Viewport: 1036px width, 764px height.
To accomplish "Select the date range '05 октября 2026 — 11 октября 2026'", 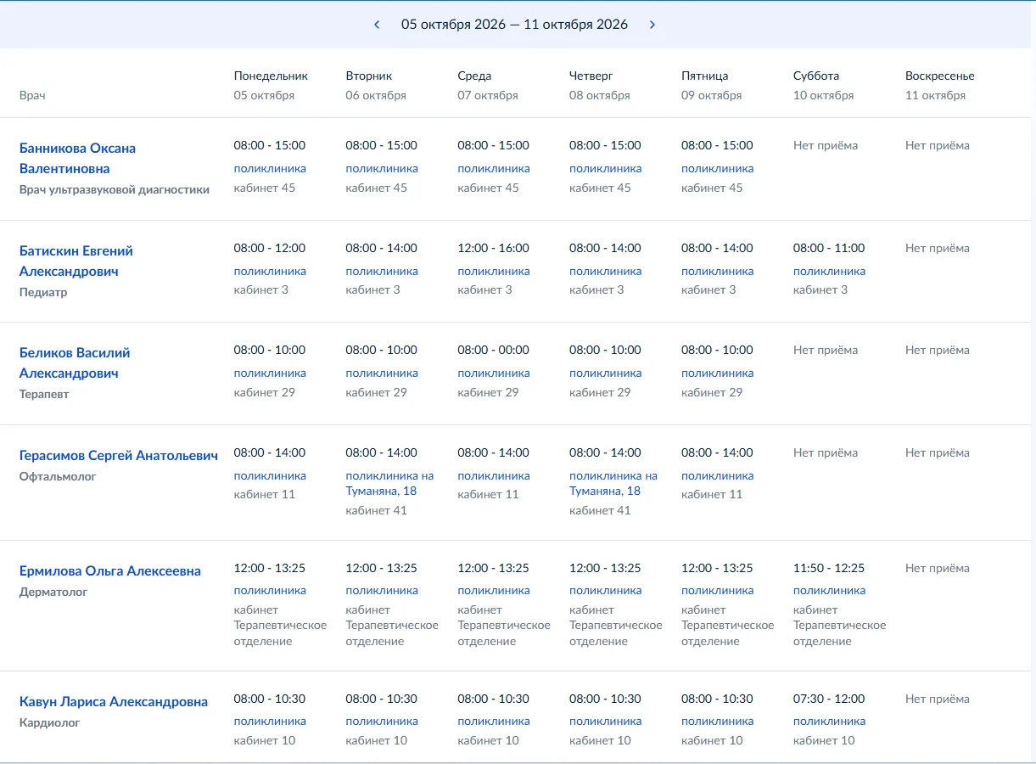I will click(x=514, y=25).
